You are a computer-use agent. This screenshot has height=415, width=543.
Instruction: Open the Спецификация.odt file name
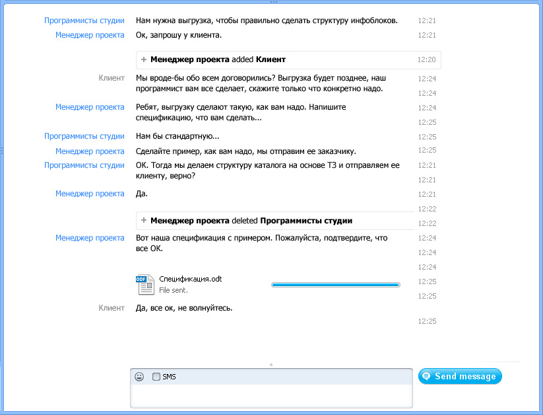pyautogui.click(x=190, y=279)
